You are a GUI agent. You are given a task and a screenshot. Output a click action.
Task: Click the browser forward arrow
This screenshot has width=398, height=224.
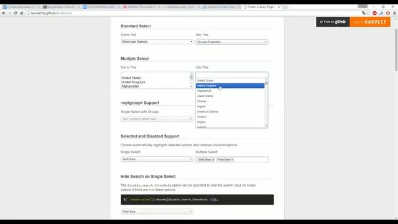pyautogui.click(x=9, y=13)
